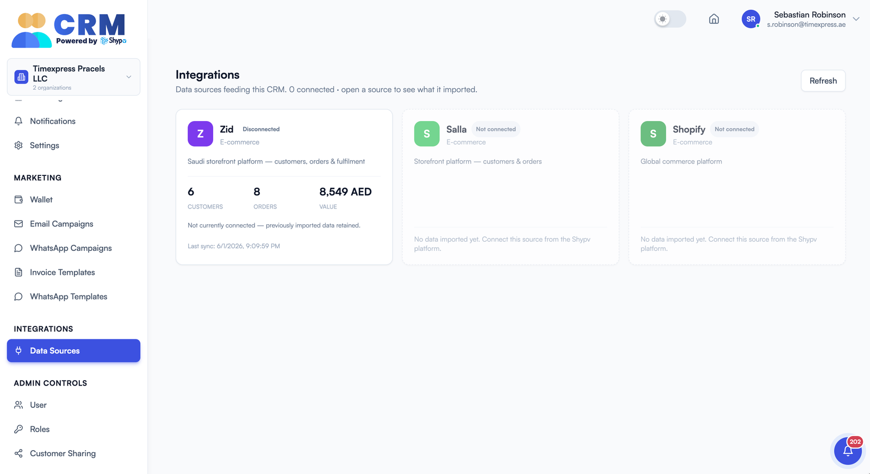The width and height of the screenshot is (870, 474).
Task: Select Data Sources menu item
Action: pyautogui.click(x=73, y=351)
